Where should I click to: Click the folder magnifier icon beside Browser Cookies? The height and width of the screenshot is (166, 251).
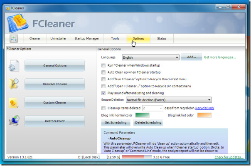[x=14, y=84]
